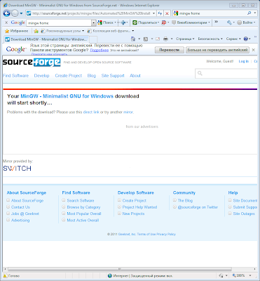
Task: Open the search provider dropdown arrow
Action: click(x=255, y=13)
